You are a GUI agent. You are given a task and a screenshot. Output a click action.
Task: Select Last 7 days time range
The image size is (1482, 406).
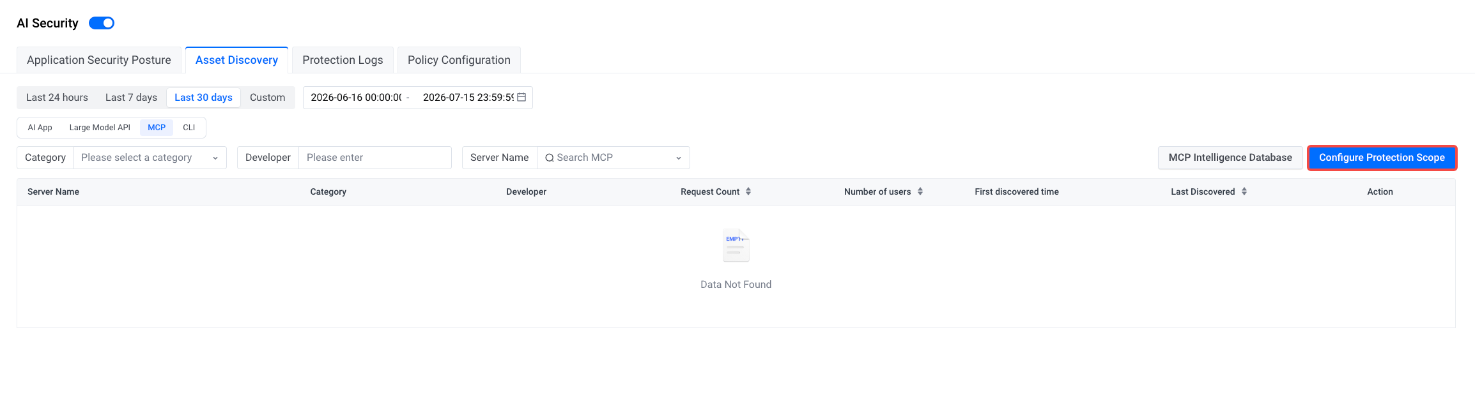pyautogui.click(x=131, y=98)
